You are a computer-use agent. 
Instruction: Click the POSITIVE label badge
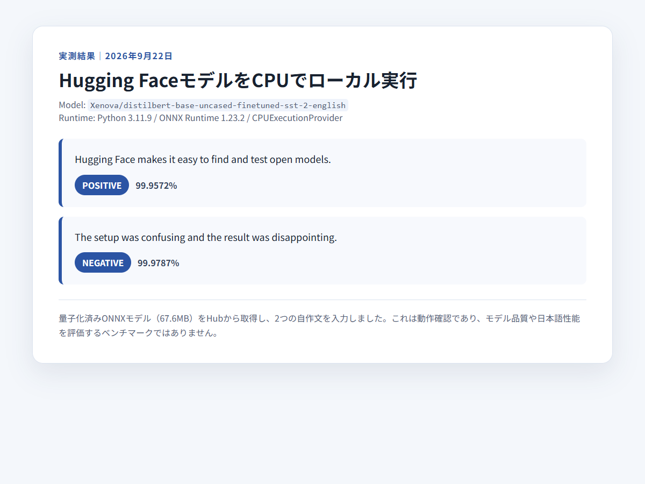tap(102, 185)
